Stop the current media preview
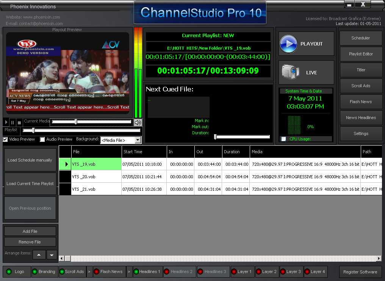 pos(19,122)
